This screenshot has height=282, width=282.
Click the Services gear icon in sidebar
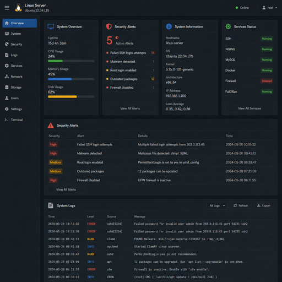[7, 66]
